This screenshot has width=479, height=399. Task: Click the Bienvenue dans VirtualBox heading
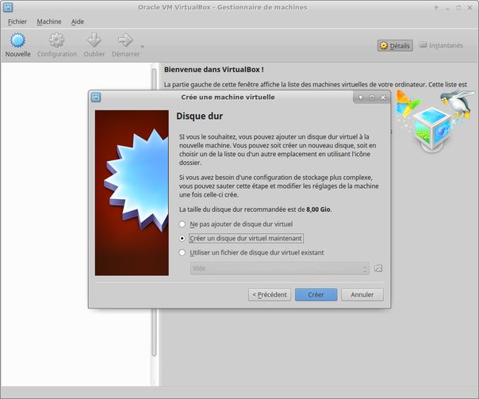click(x=214, y=69)
